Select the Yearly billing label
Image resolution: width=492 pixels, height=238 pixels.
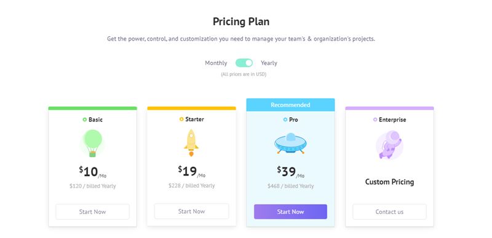269,63
